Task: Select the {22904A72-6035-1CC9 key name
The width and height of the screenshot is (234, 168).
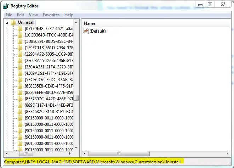Action: point(49,54)
